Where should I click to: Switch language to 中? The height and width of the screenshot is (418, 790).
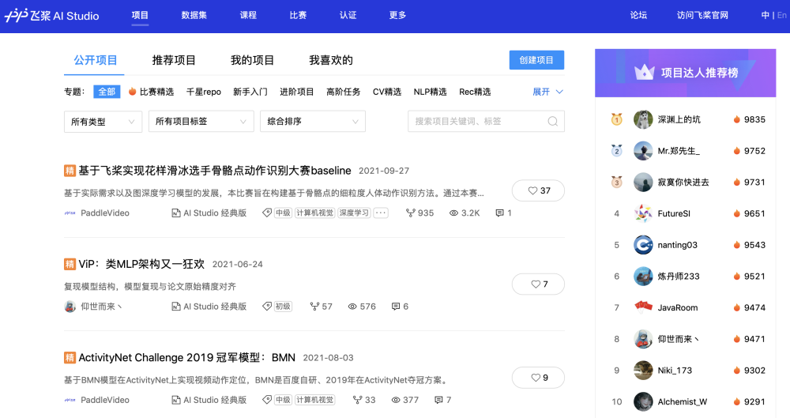point(766,15)
